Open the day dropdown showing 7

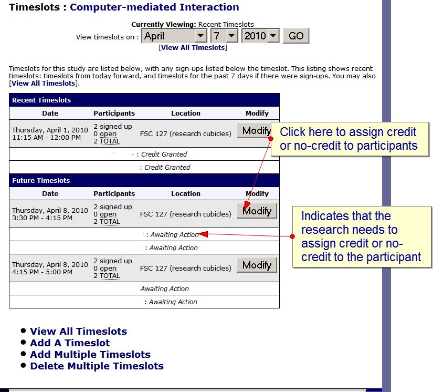coord(224,36)
